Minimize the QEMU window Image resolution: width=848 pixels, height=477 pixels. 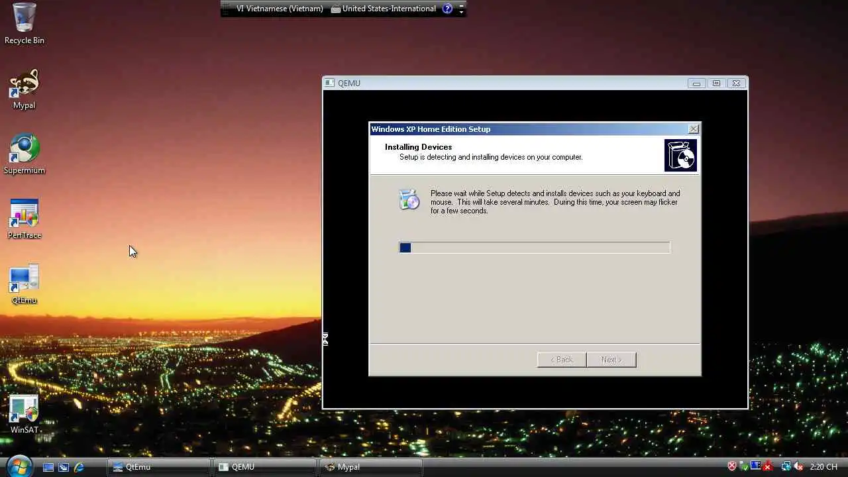696,83
